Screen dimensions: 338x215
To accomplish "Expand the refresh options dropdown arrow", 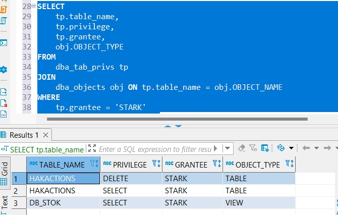I will (291, 148).
